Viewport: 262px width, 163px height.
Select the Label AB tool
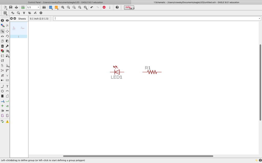7,106
